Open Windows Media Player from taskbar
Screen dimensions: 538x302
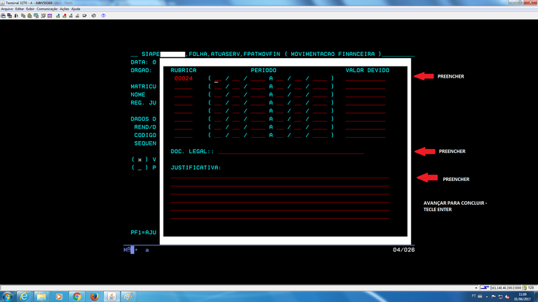[59, 296]
